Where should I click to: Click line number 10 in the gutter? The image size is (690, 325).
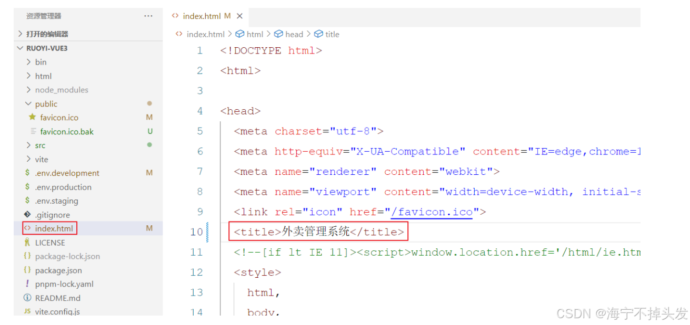196,232
